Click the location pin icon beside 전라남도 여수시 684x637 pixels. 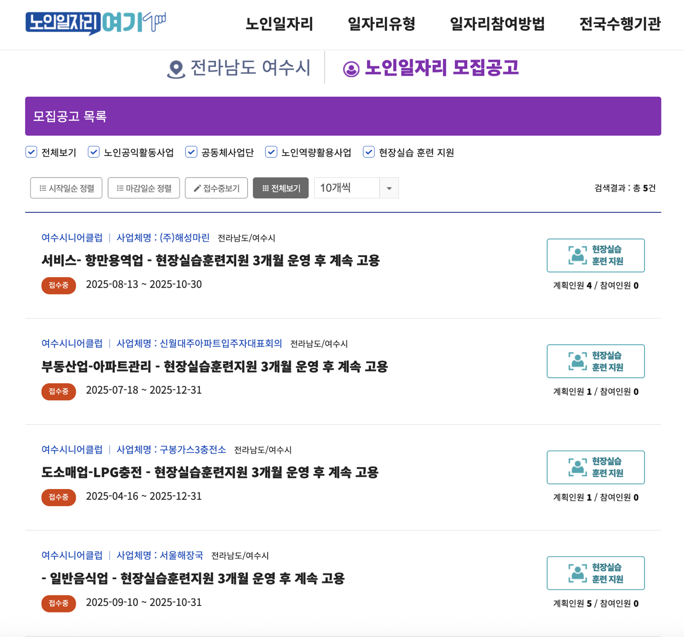coord(175,68)
